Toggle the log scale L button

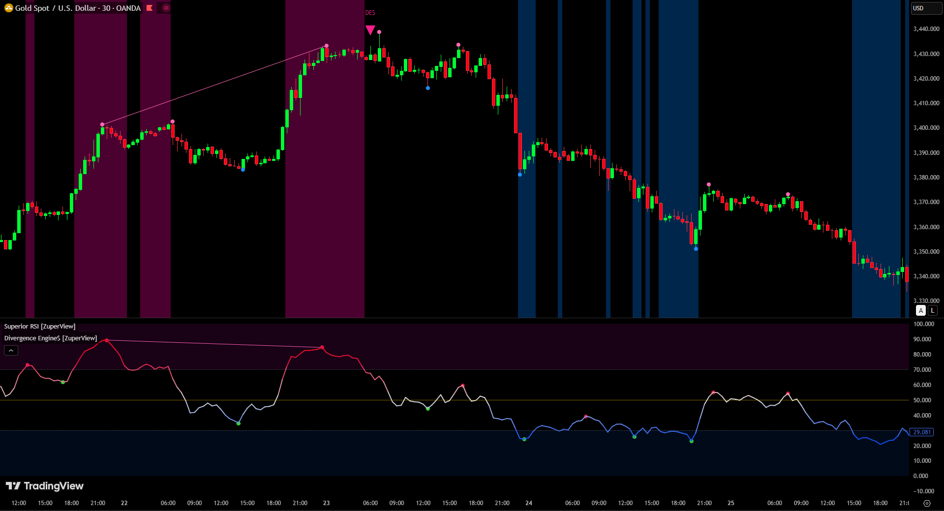point(932,310)
